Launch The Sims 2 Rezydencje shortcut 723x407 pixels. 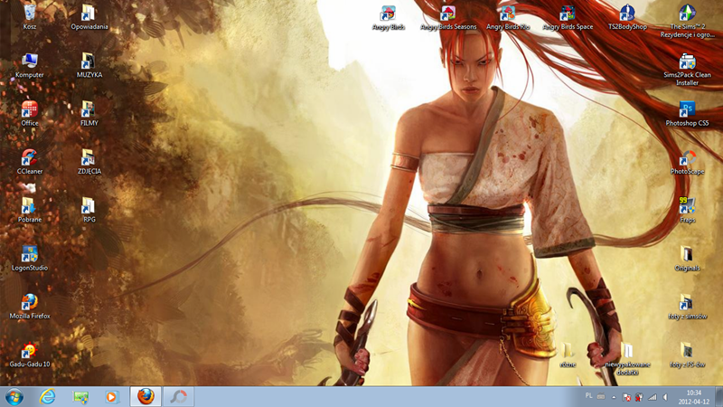click(687, 21)
